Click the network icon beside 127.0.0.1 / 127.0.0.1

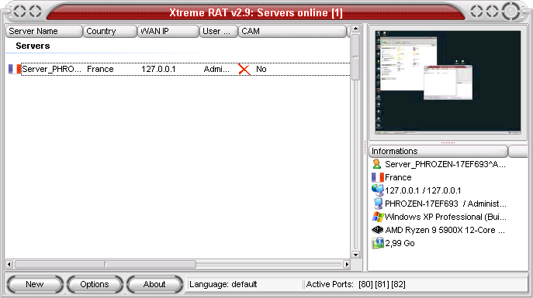coord(377,190)
